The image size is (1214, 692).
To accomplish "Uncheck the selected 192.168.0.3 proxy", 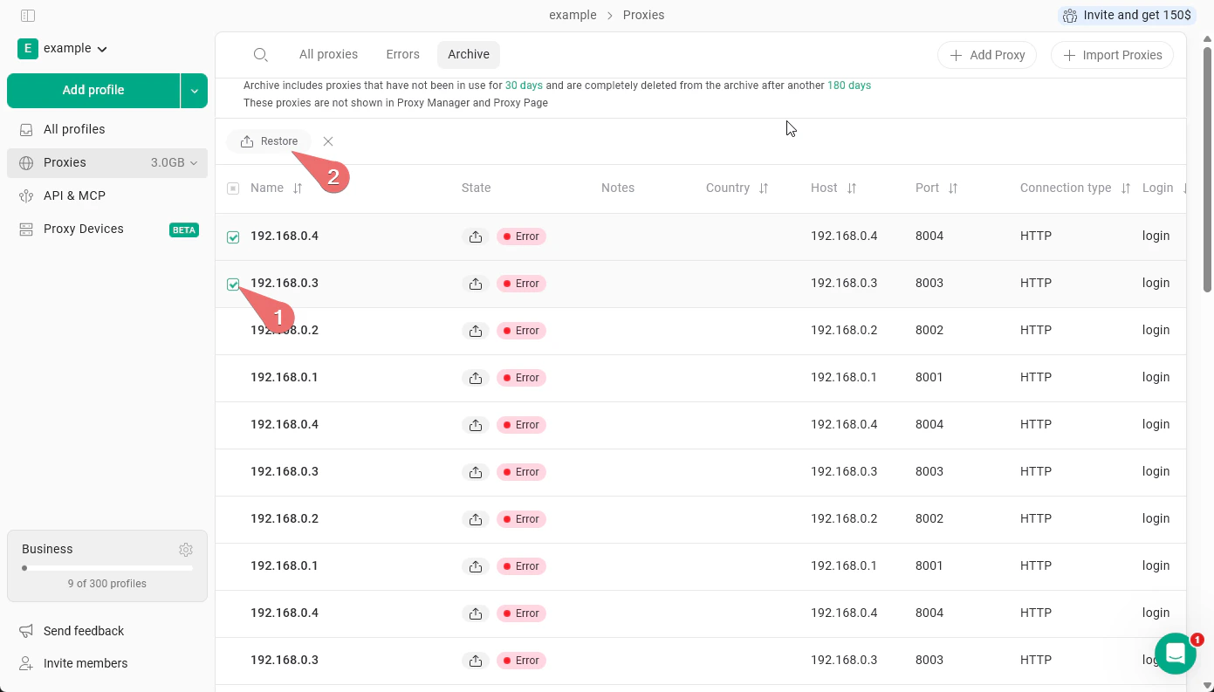I will click(x=233, y=284).
